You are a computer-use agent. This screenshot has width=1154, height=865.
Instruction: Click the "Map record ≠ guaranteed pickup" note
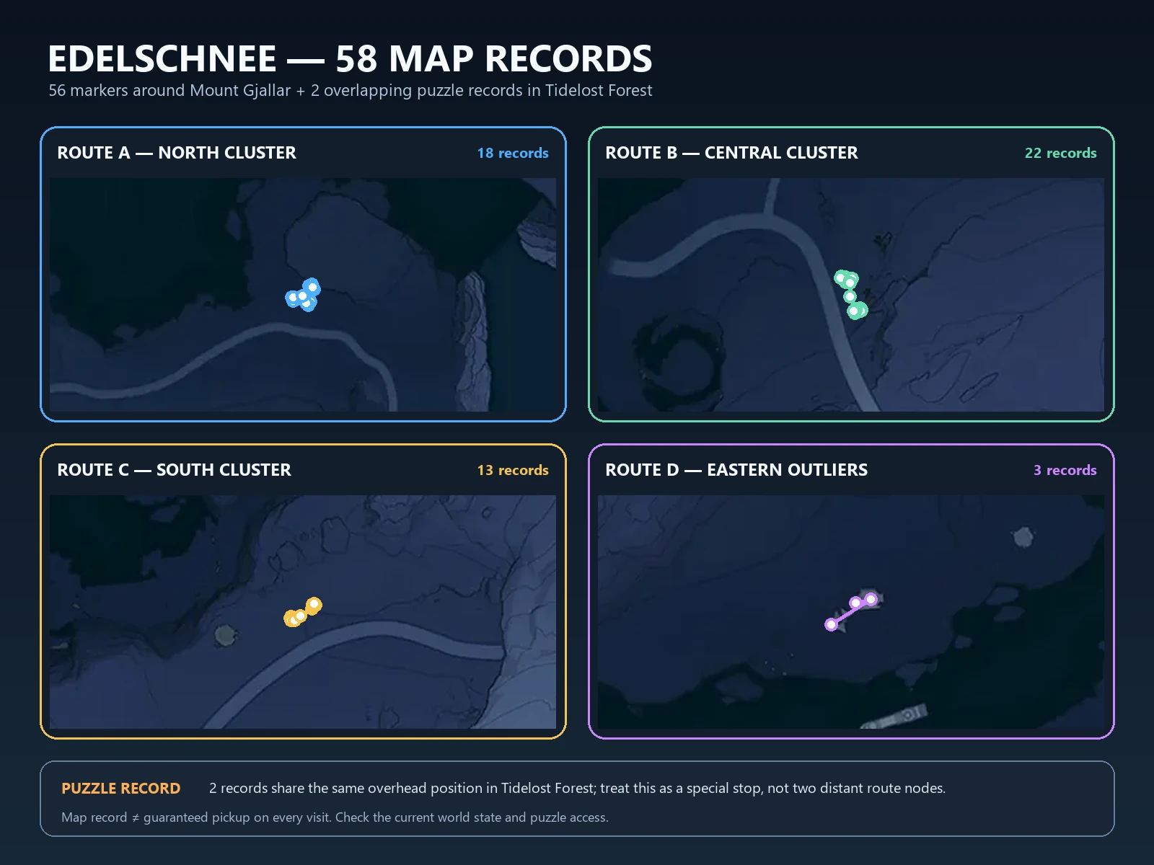tap(335, 817)
